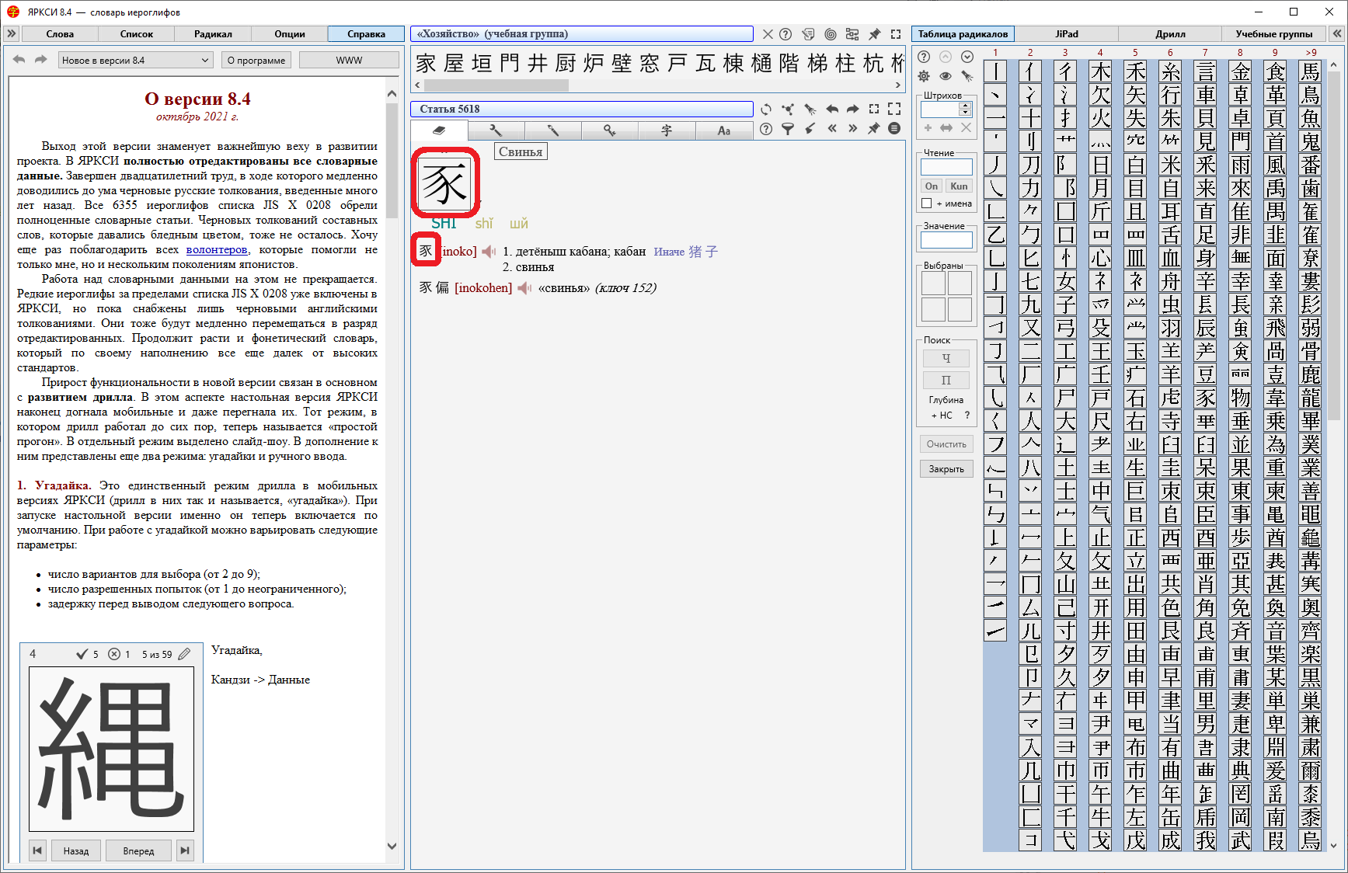Play audio for the inoko reading
This screenshot has width=1348, height=873.
click(489, 252)
